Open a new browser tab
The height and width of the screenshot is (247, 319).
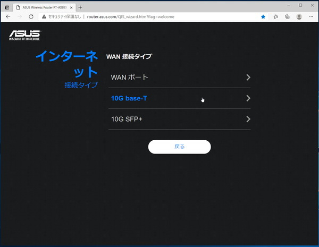pos(80,6)
